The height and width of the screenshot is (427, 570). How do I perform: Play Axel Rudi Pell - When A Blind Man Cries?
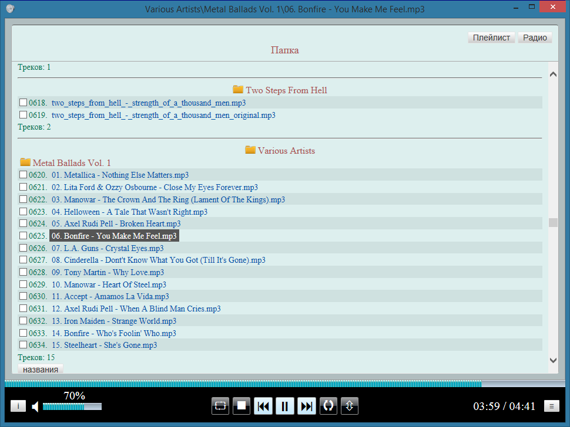[x=136, y=309]
